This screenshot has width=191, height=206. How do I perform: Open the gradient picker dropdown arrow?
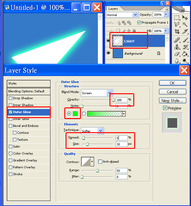click(124, 114)
